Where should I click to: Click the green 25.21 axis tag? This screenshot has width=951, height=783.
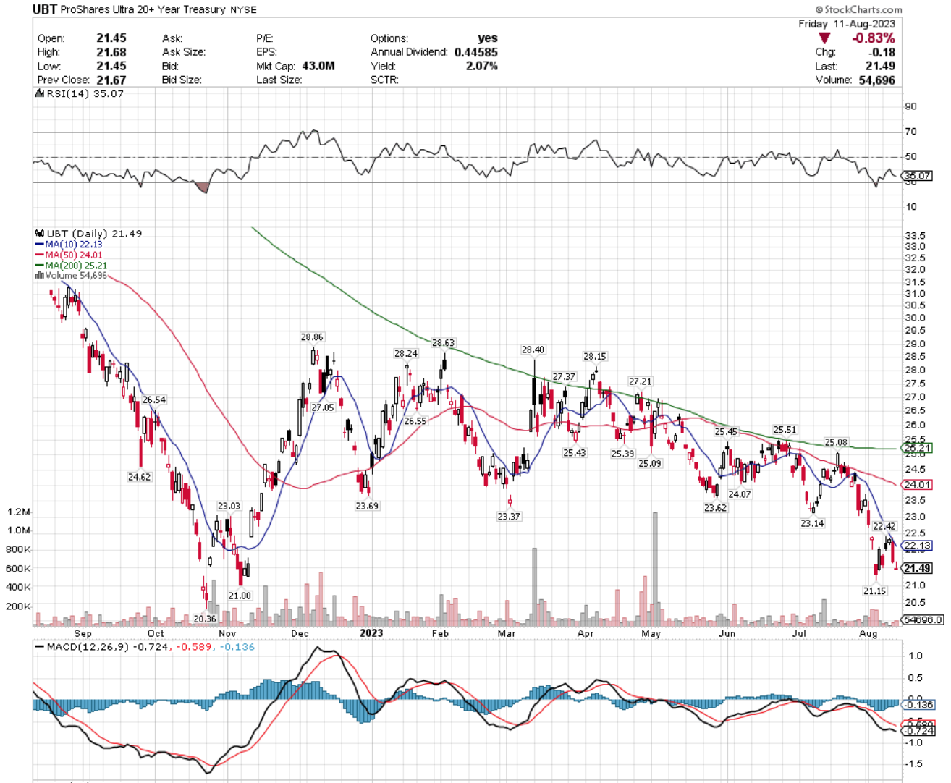click(917, 449)
